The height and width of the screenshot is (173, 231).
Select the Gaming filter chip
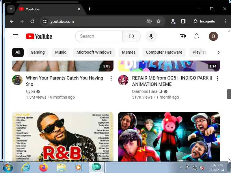pyautogui.click(x=38, y=52)
